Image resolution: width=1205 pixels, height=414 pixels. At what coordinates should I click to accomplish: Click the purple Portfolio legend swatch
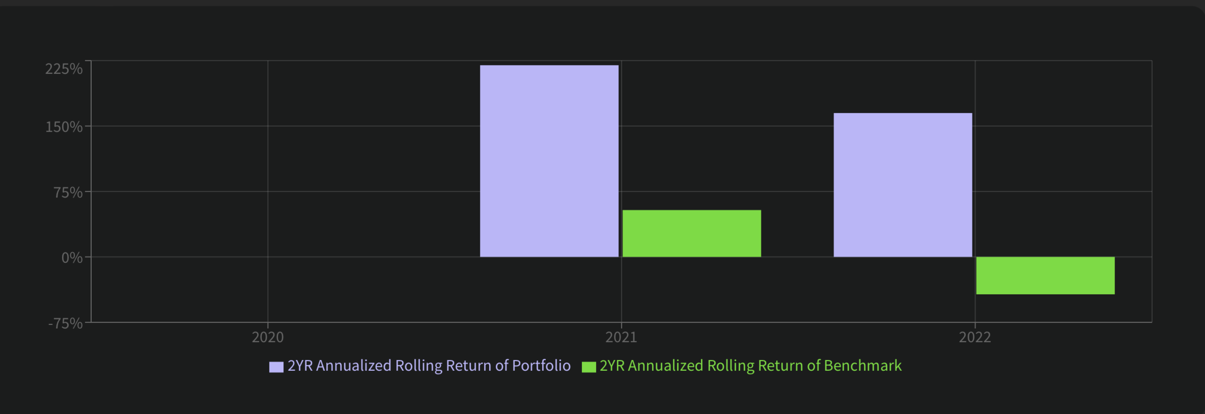276,367
